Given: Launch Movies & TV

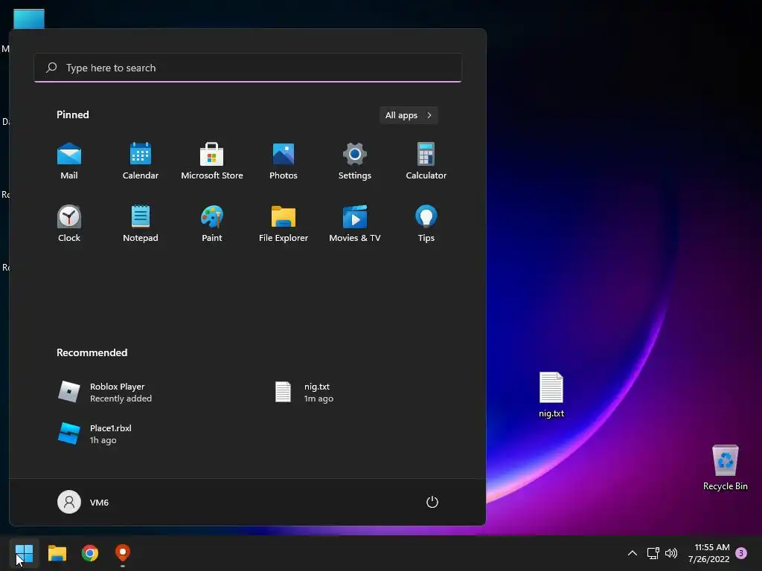Looking at the screenshot, I should click(355, 223).
